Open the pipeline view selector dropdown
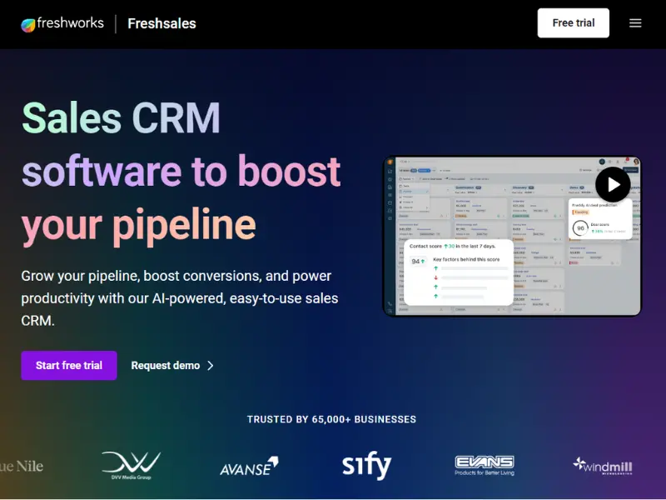Screen dimensions: 666x500 (425, 169)
